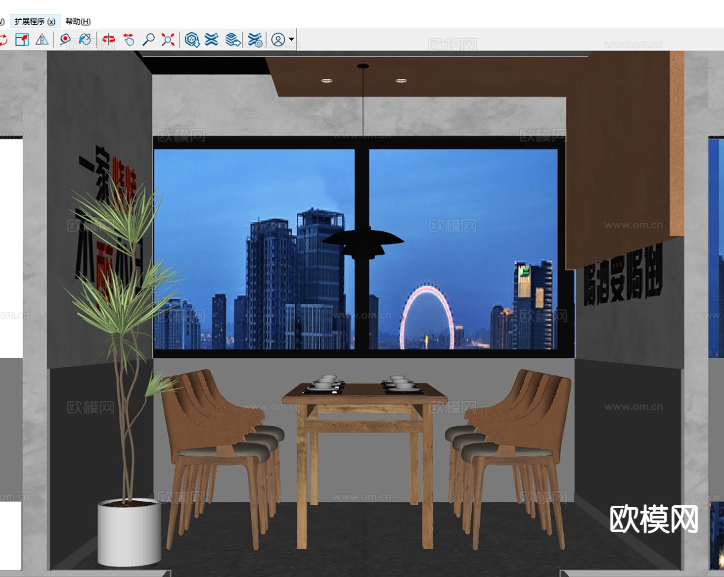Open the Extension Warehouse icon
The width and height of the screenshot is (724, 577).
point(212,40)
